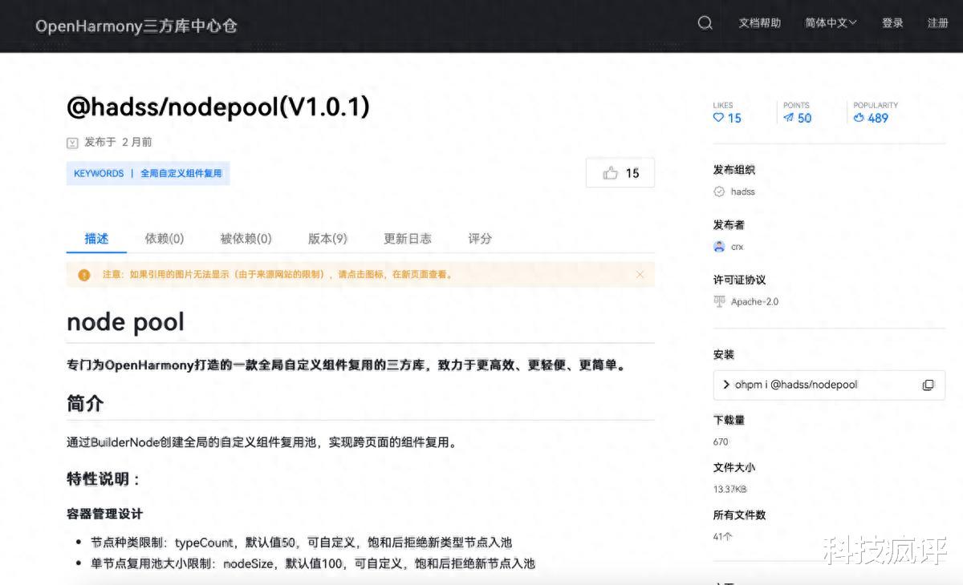Click the download count 670
963x585 pixels.
tap(721, 442)
